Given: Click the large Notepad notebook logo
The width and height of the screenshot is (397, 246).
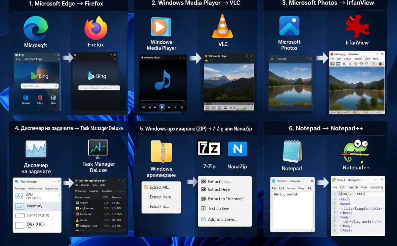Looking at the screenshot, I should point(292,151).
